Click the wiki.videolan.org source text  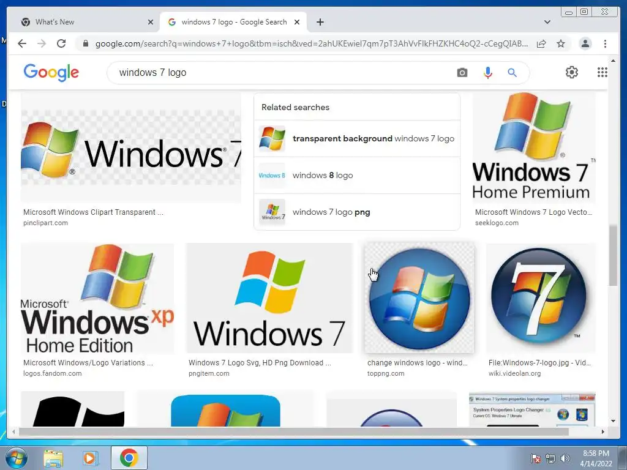(514, 374)
